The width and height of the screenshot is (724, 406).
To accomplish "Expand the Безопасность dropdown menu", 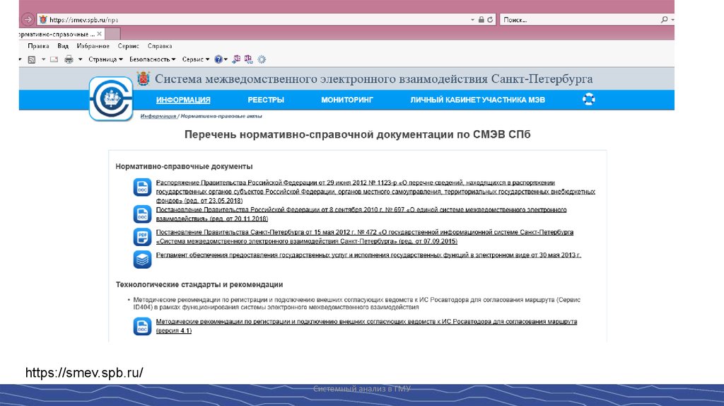I will coord(152,59).
